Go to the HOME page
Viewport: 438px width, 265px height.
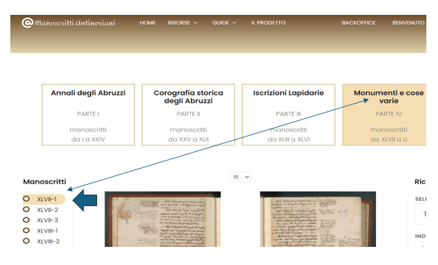148,23
